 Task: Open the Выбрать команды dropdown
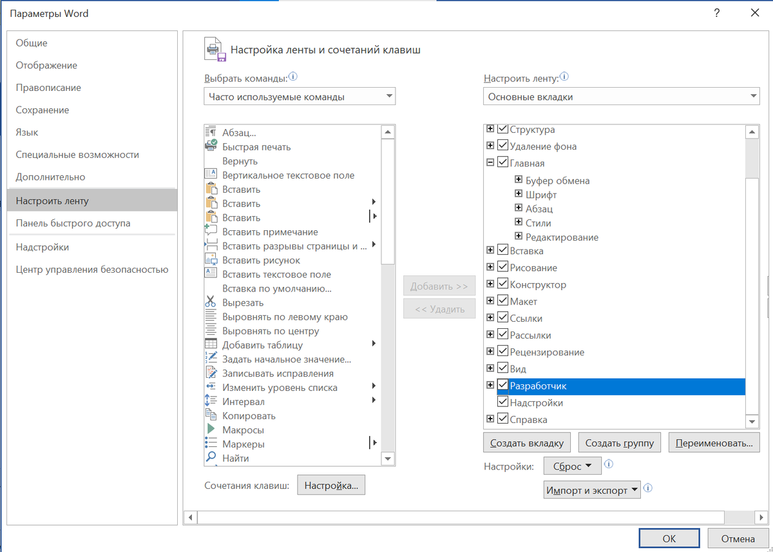click(300, 97)
